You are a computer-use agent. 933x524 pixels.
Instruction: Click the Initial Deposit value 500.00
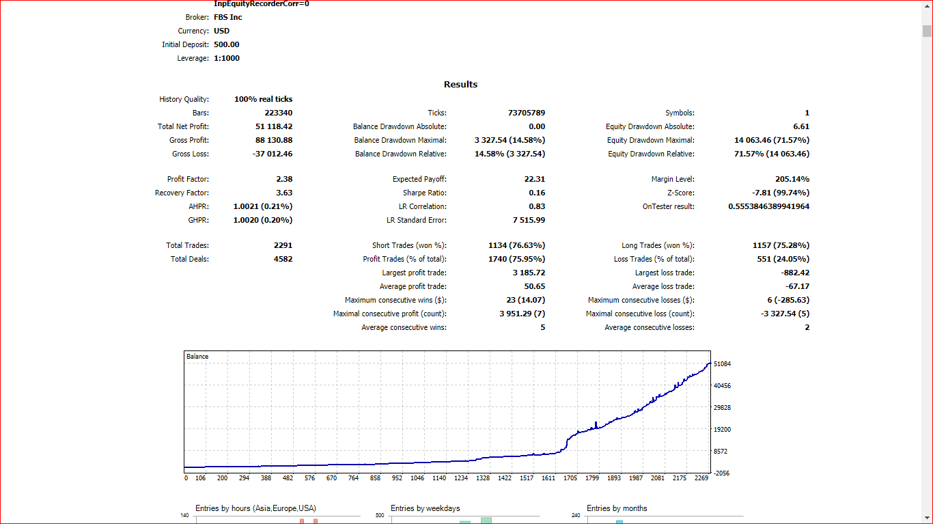click(x=227, y=44)
